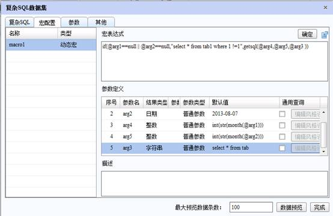Open the 参数 tab
Viewport: 333px width, 216px height.
click(74, 22)
